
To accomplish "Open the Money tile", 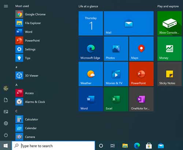I will coord(169,49).
